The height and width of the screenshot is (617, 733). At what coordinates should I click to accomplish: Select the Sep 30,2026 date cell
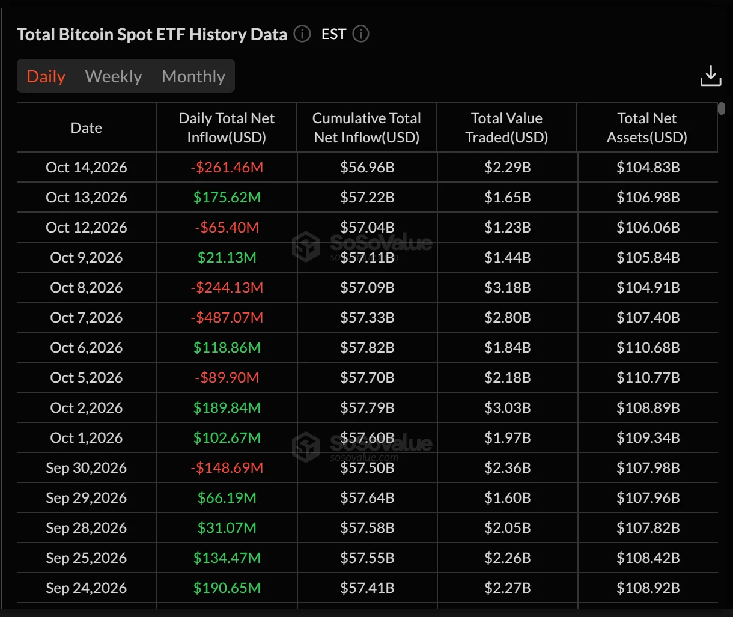coord(87,467)
